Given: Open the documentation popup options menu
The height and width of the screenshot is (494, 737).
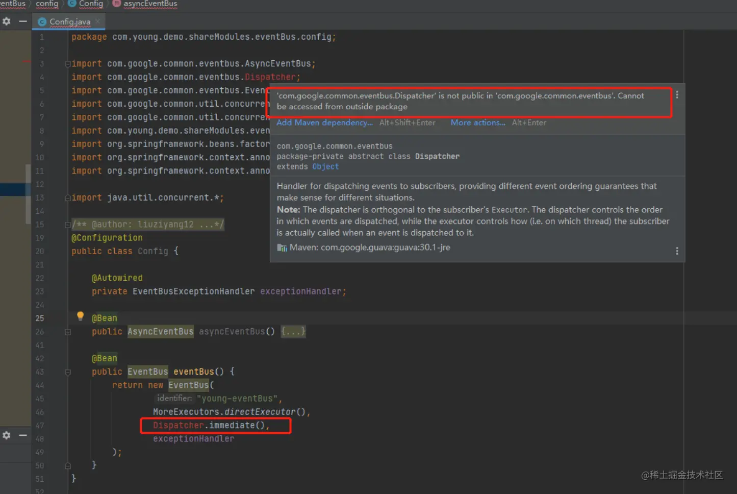Looking at the screenshot, I should point(677,251).
